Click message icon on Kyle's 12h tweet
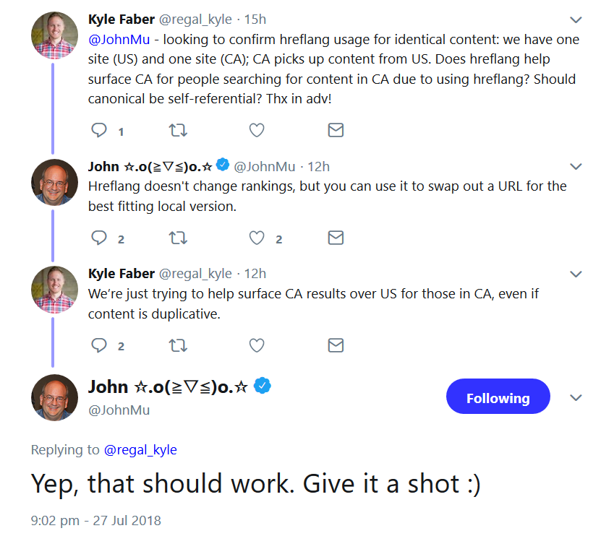The width and height of the screenshot is (614, 536). pos(335,345)
